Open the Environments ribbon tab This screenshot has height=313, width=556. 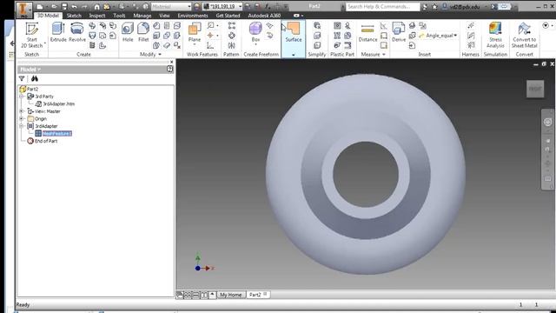point(193,16)
